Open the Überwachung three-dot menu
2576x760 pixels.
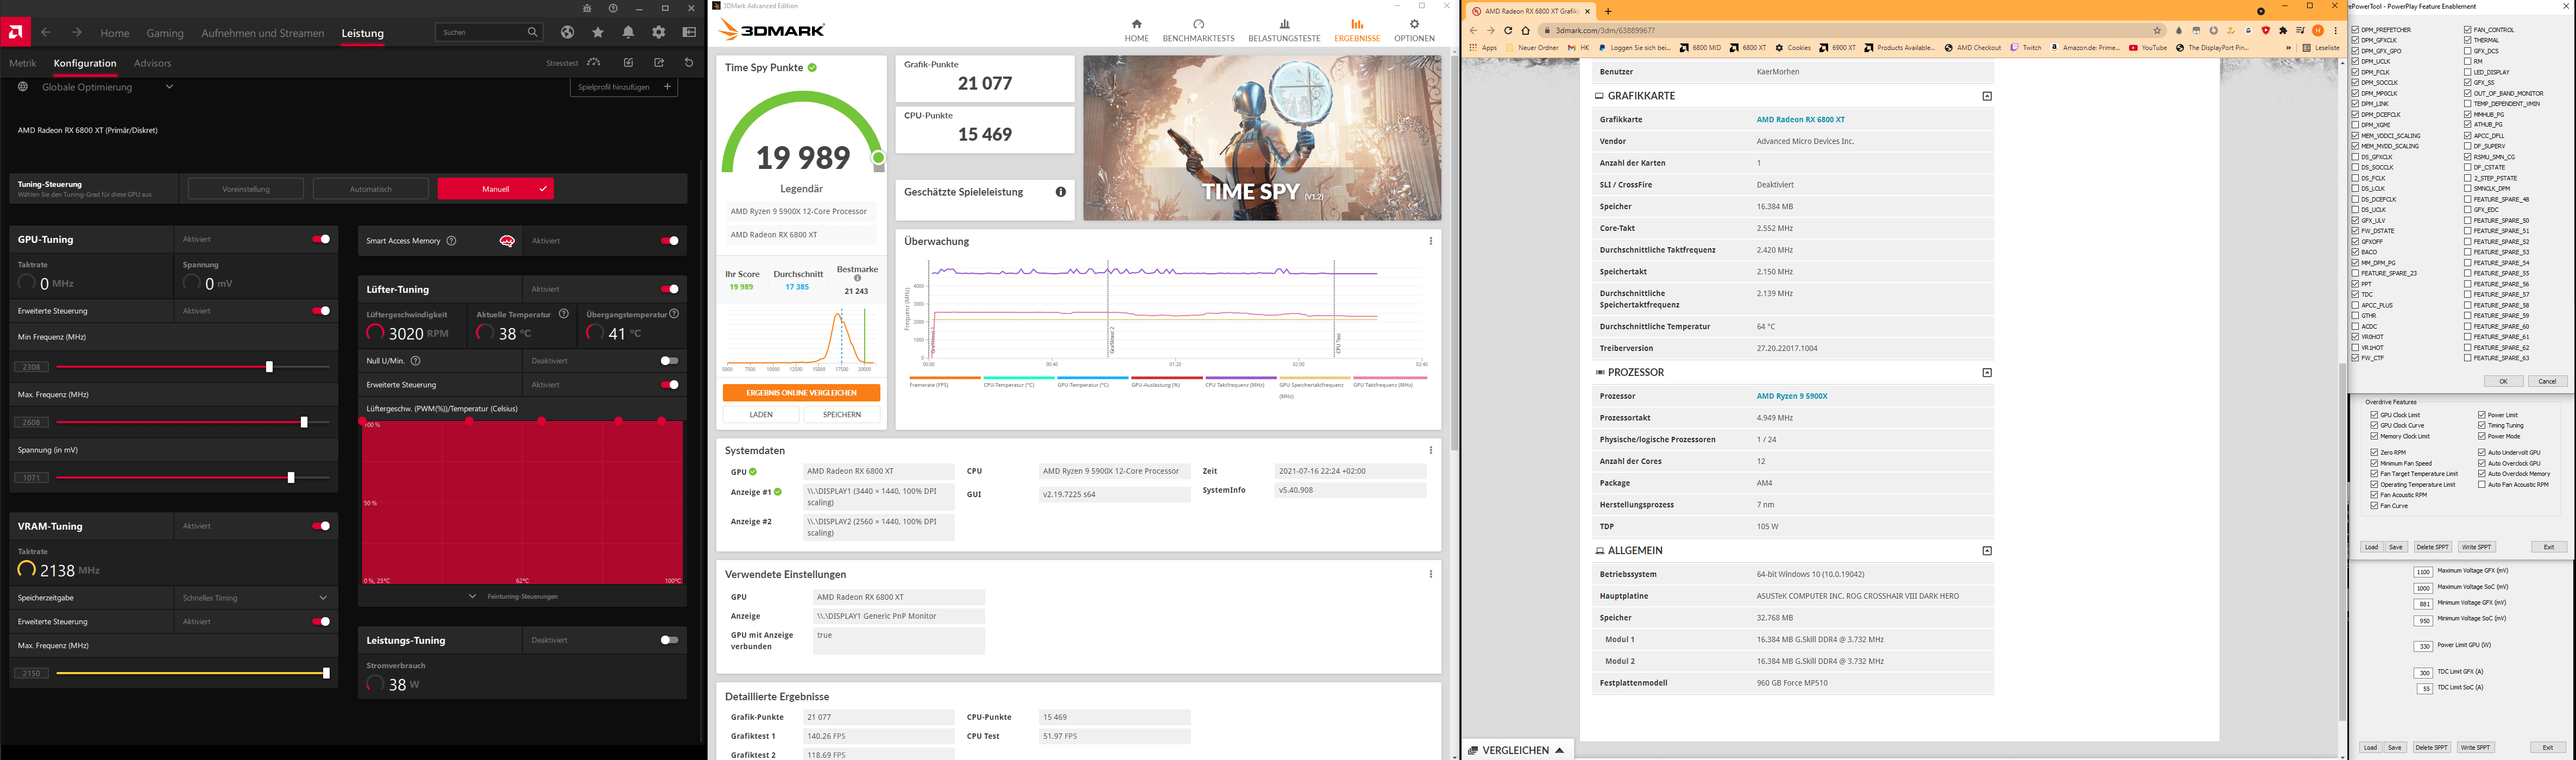pyautogui.click(x=1431, y=241)
